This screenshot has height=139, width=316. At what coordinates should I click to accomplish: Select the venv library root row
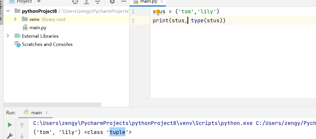[67, 19]
